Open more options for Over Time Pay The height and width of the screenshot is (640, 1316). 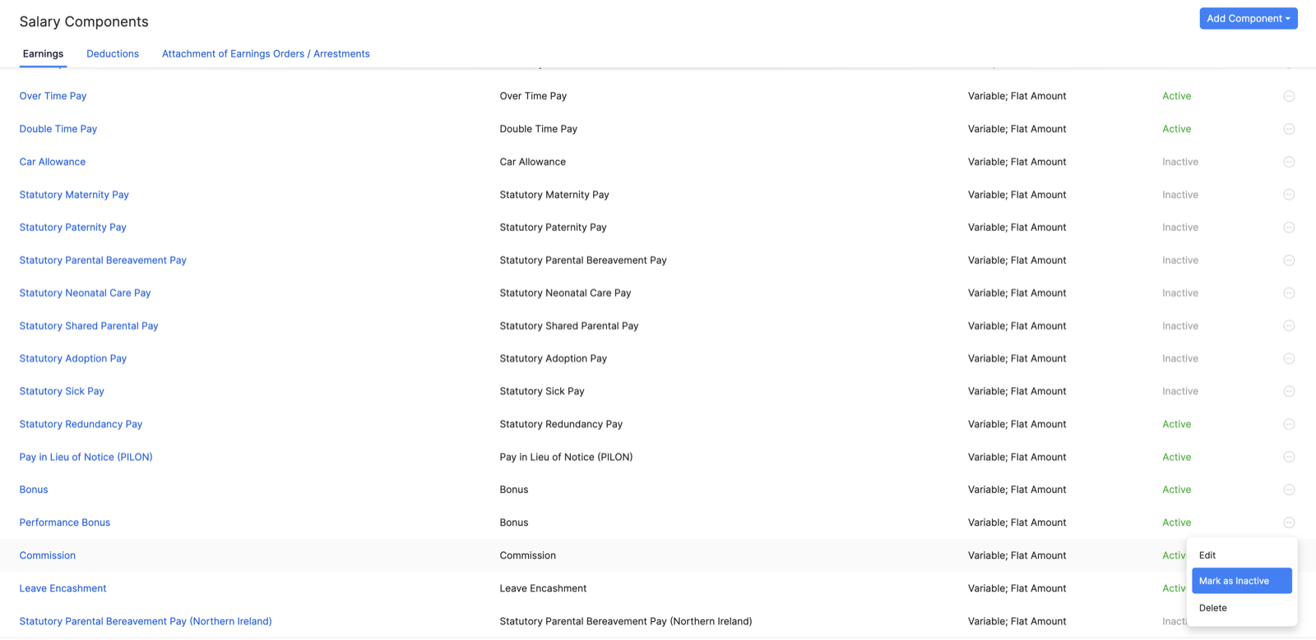coord(1289,96)
